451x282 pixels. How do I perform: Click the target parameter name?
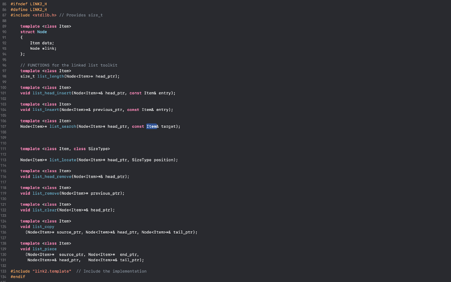[168, 126]
